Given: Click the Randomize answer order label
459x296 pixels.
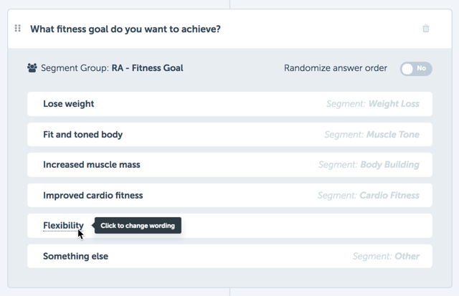Looking at the screenshot, I should [336, 68].
